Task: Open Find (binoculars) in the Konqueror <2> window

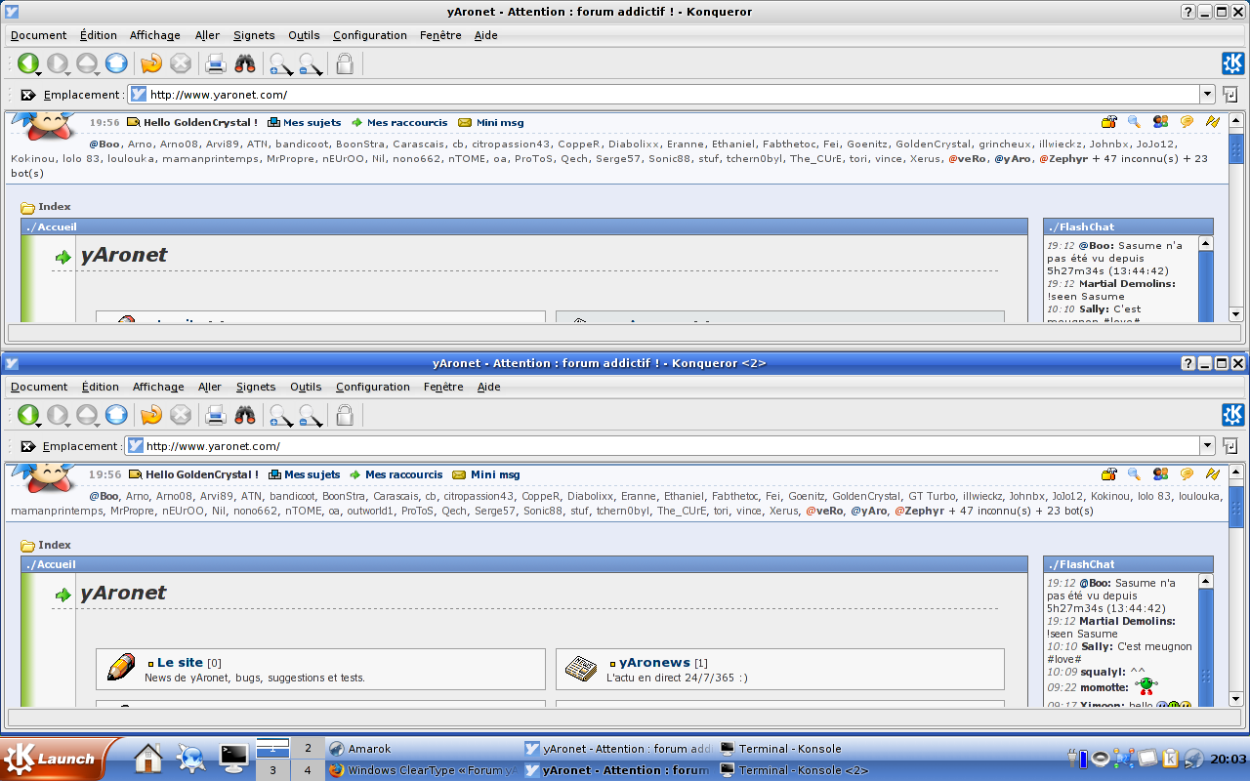Action: (x=245, y=415)
